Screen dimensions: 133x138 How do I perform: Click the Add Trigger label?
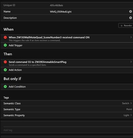[x=15, y=45]
